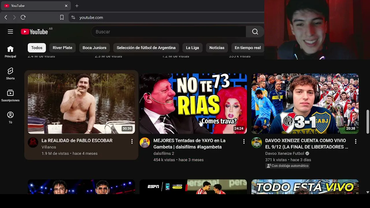Play the River 3-1 Boca thumbnail
Screen dimensions: 370x208
(x=305, y=103)
